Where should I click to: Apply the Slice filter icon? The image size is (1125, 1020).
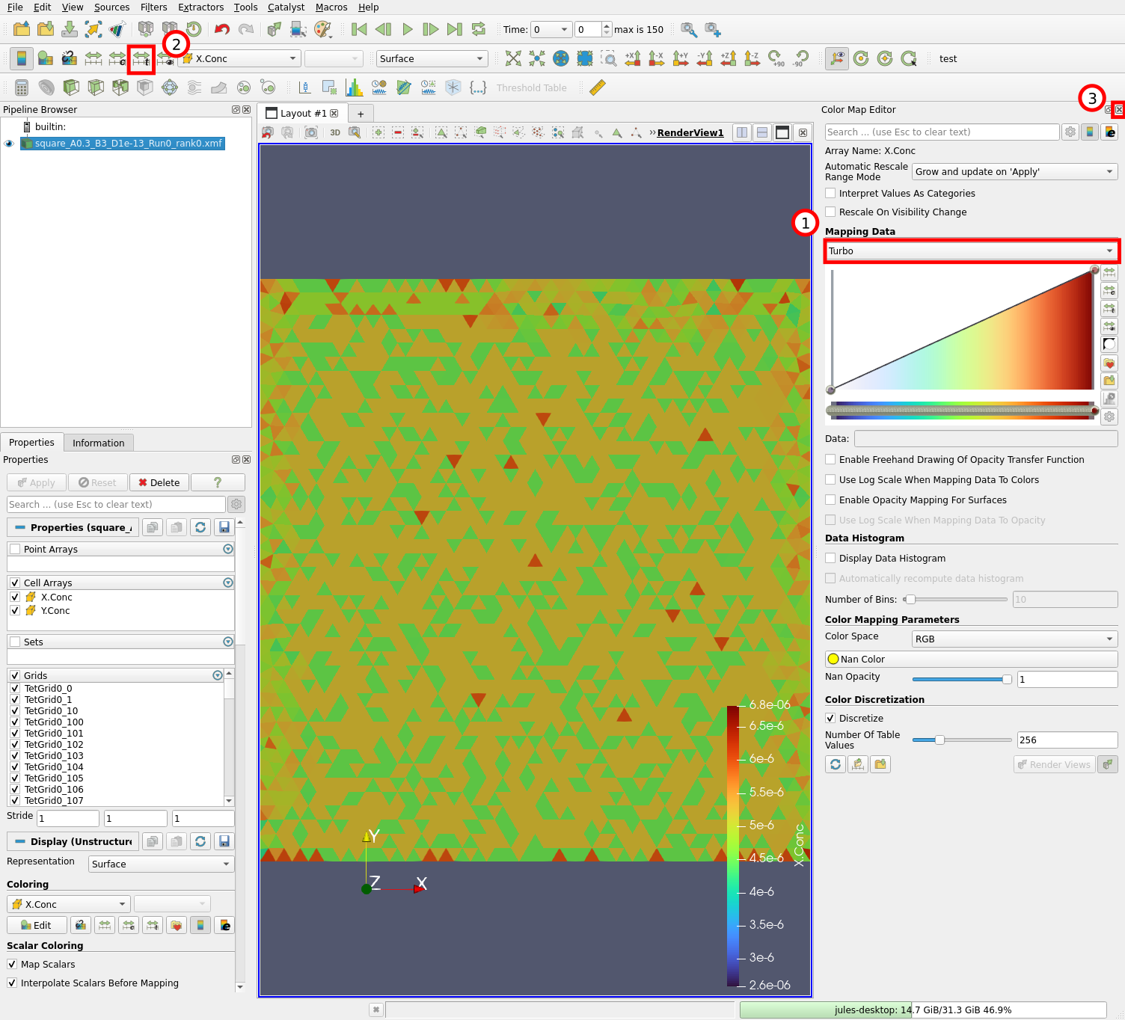(x=96, y=87)
